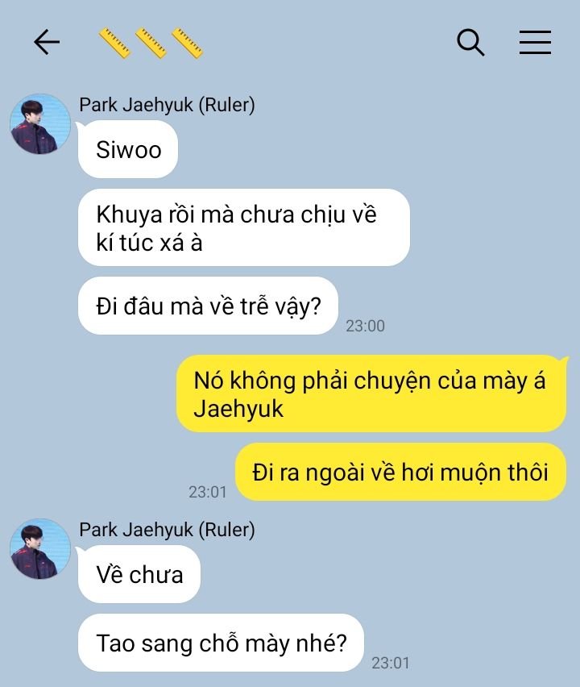Image resolution: width=580 pixels, height=687 pixels.
Task: Select the "Về chưa" message bubble
Action: (139, 574)
